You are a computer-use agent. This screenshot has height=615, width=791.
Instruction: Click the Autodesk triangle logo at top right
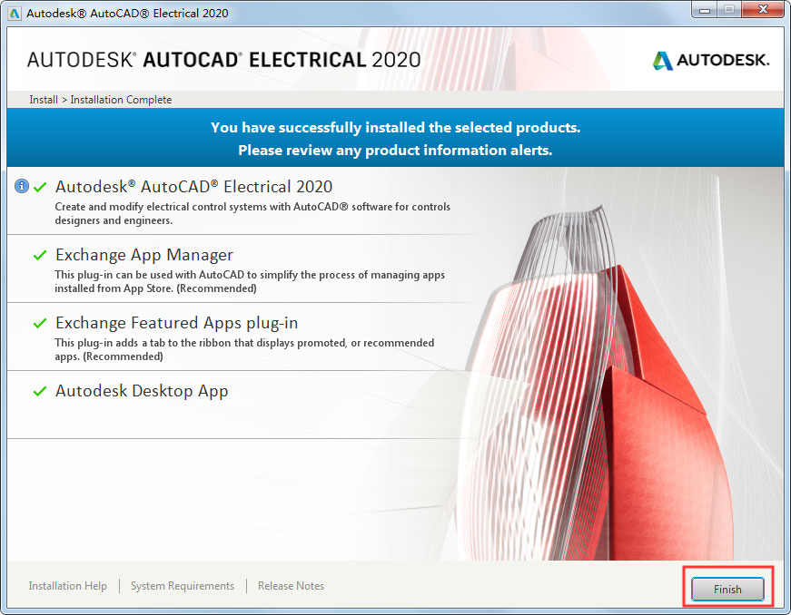pyautogui.click(x=662, y=61)
